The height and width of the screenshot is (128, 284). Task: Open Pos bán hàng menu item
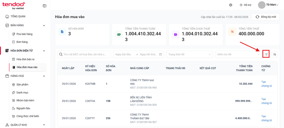click(x=24, y=34)
